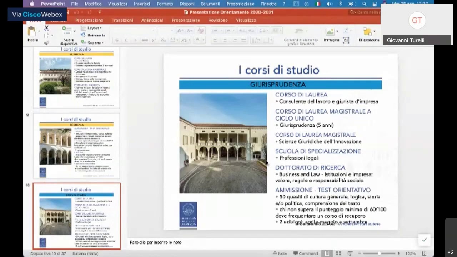Click the Apple menu icon
Viewport: 457px width, 257px height.
click(32, 4)
